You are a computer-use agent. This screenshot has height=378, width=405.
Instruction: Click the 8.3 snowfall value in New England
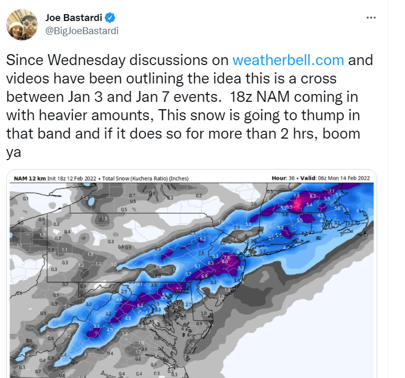(313, 196)
